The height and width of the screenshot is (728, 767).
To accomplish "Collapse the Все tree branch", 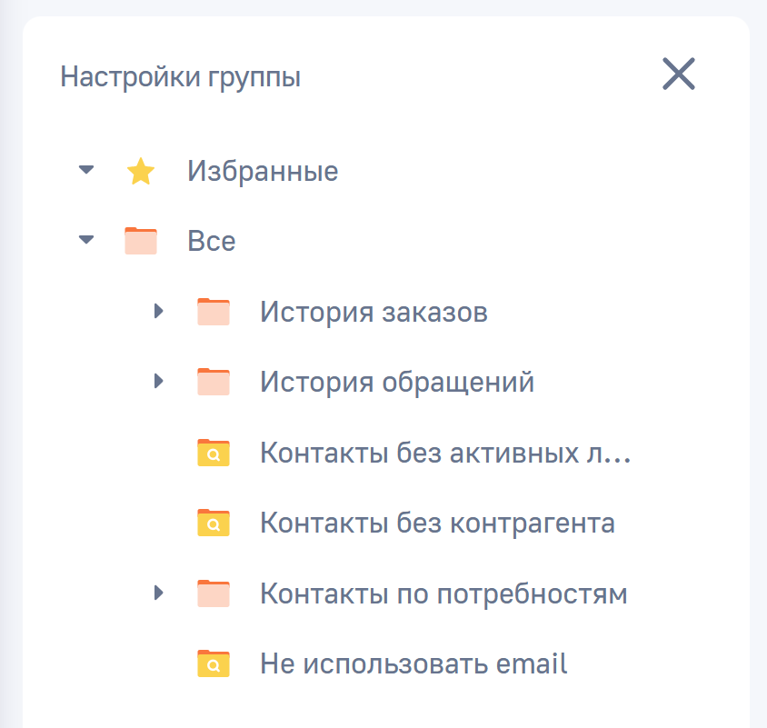I will 85,239.
